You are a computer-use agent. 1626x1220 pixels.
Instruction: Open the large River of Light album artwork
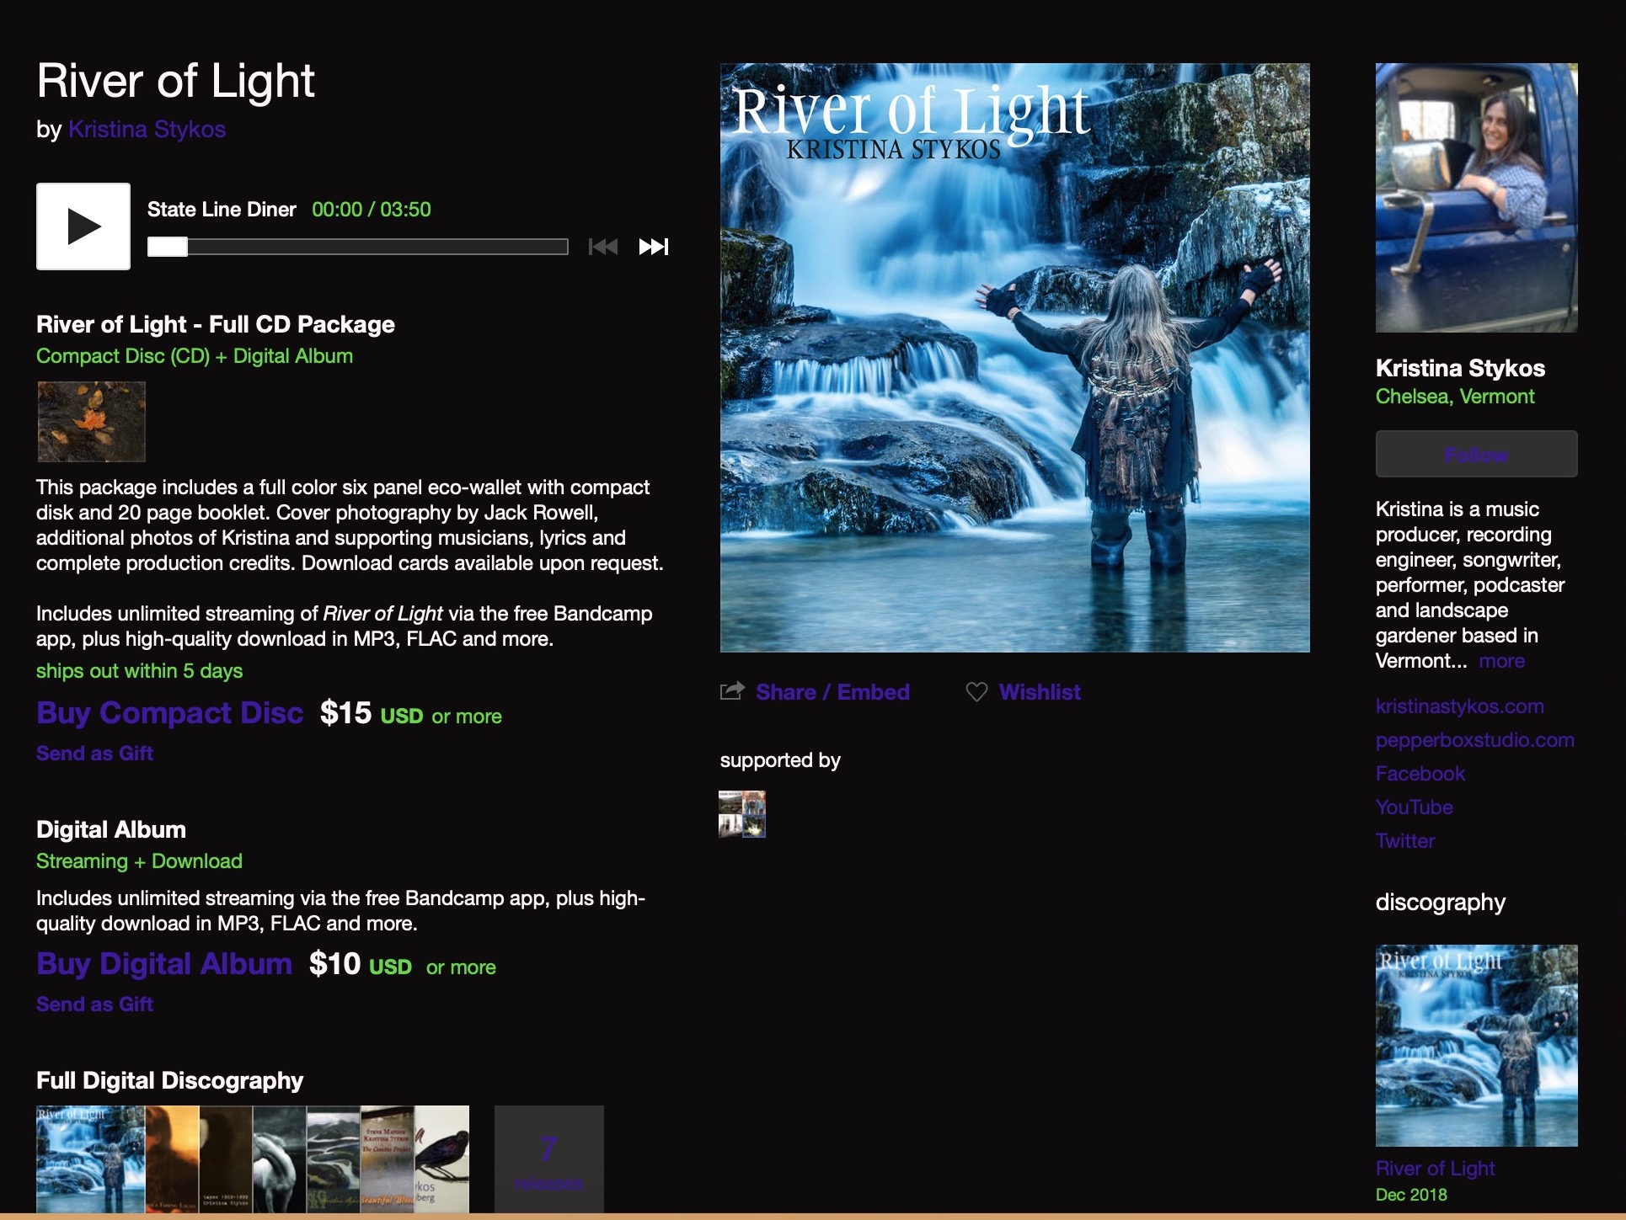1014,358
